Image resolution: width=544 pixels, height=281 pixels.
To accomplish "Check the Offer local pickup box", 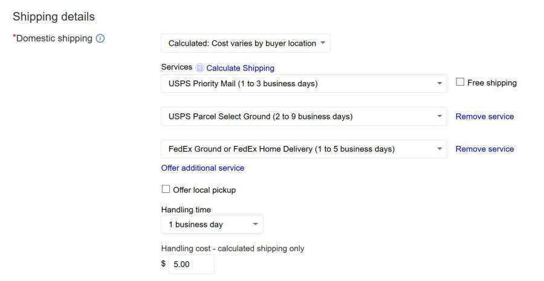I will pos(166,190).
